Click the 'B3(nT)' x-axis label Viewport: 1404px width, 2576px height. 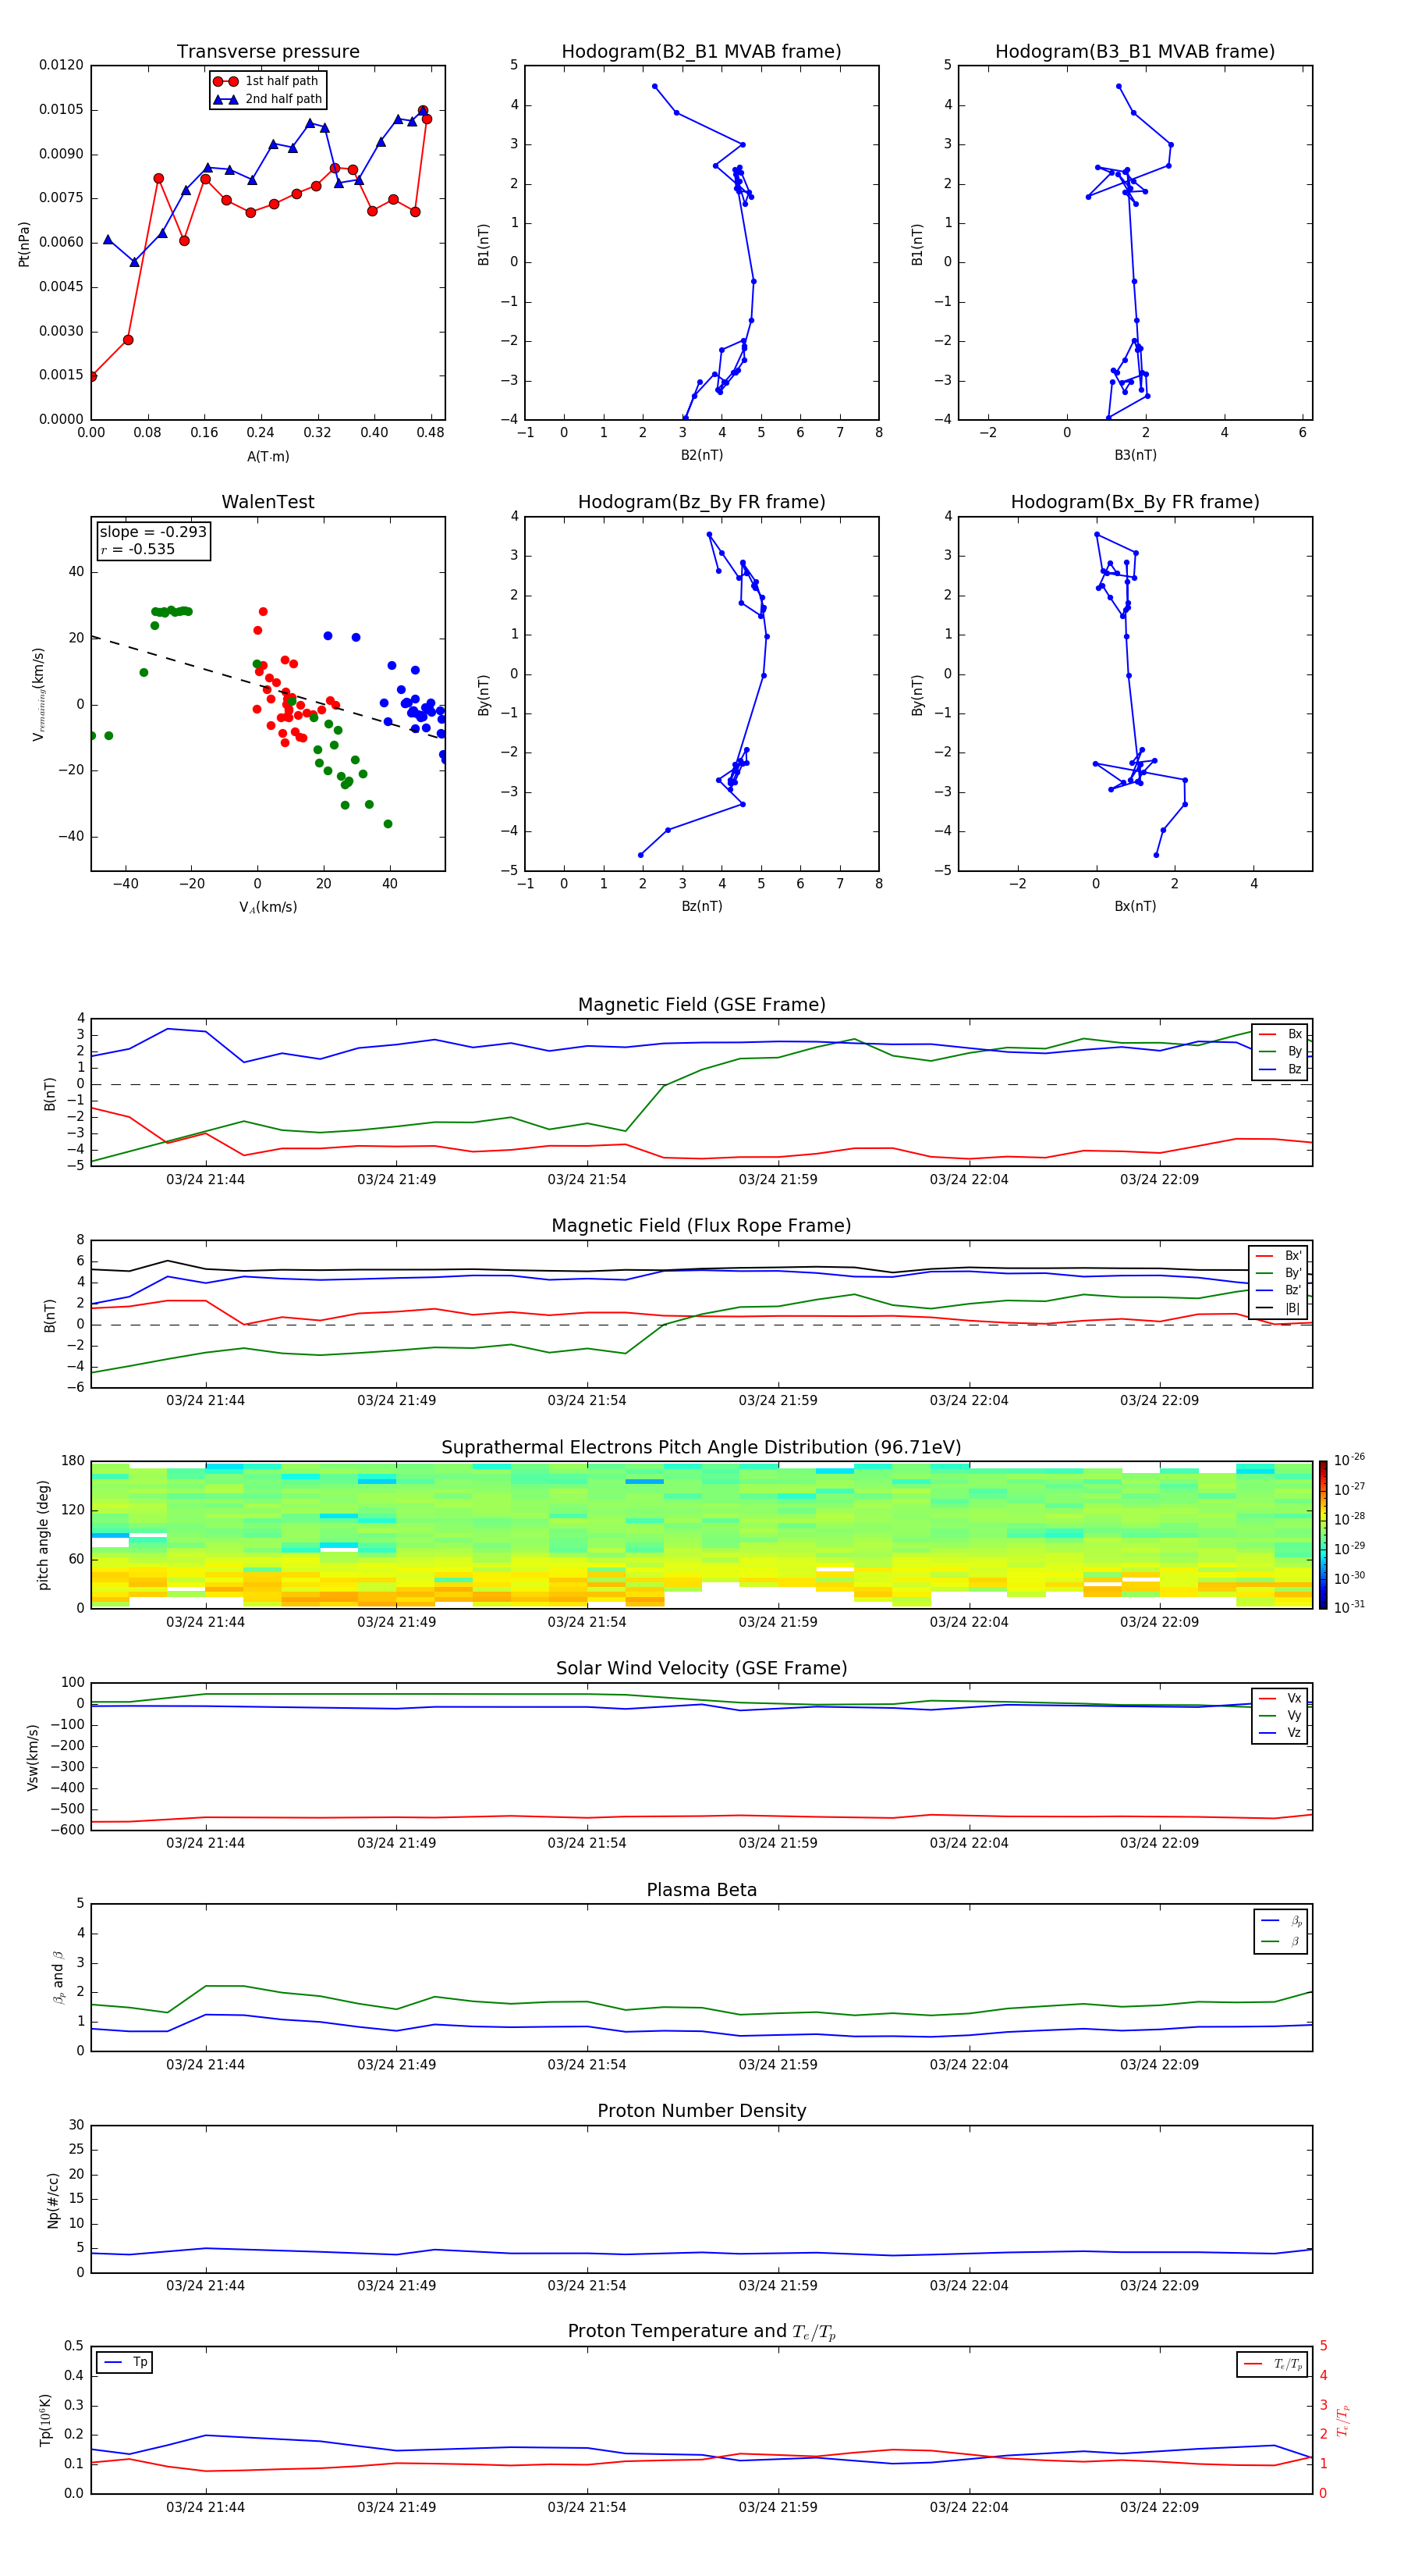1135,455
